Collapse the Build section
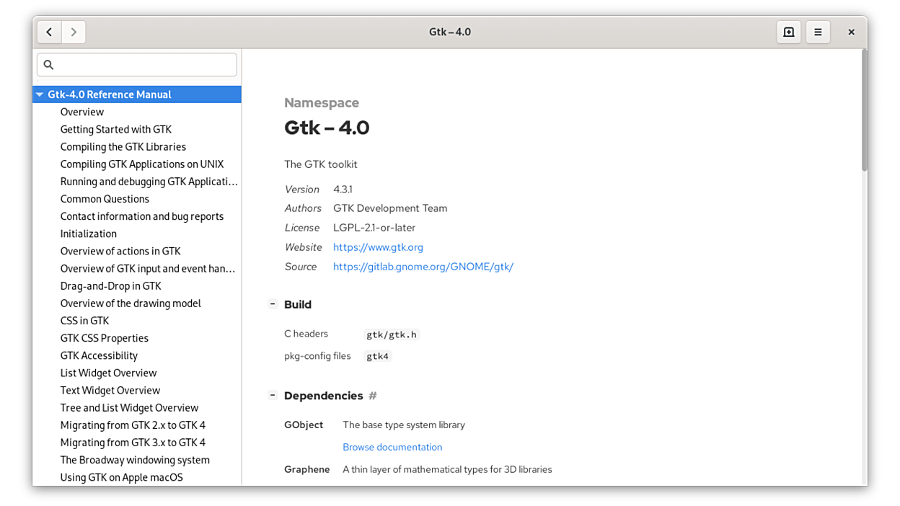 coord(273,304)
